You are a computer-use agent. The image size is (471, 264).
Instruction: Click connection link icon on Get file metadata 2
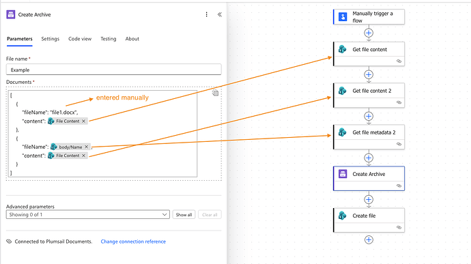[x=399, y=144]
